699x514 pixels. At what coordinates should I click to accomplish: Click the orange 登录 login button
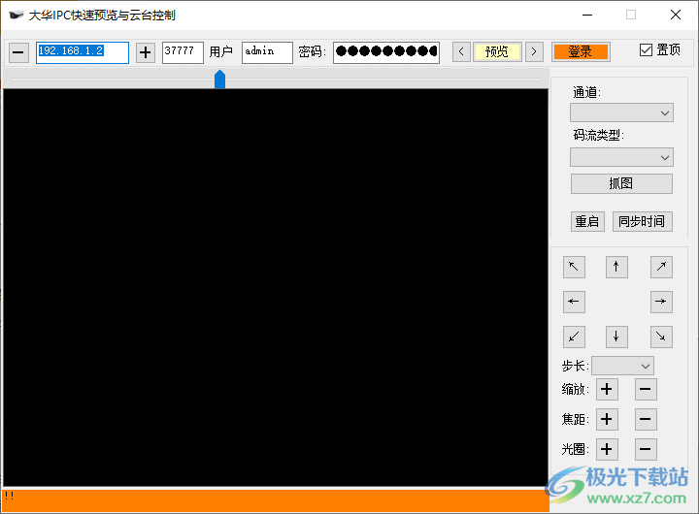click(x=581, y=52)
